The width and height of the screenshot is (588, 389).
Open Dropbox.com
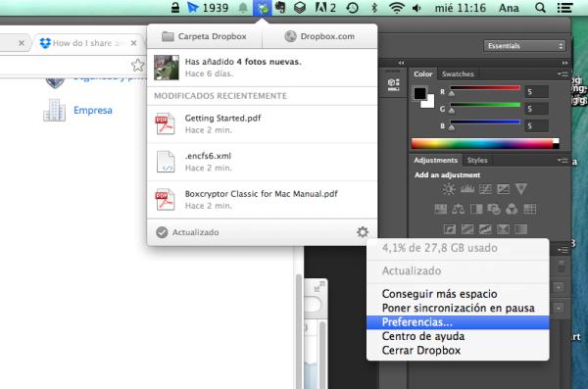coord(319,36)
